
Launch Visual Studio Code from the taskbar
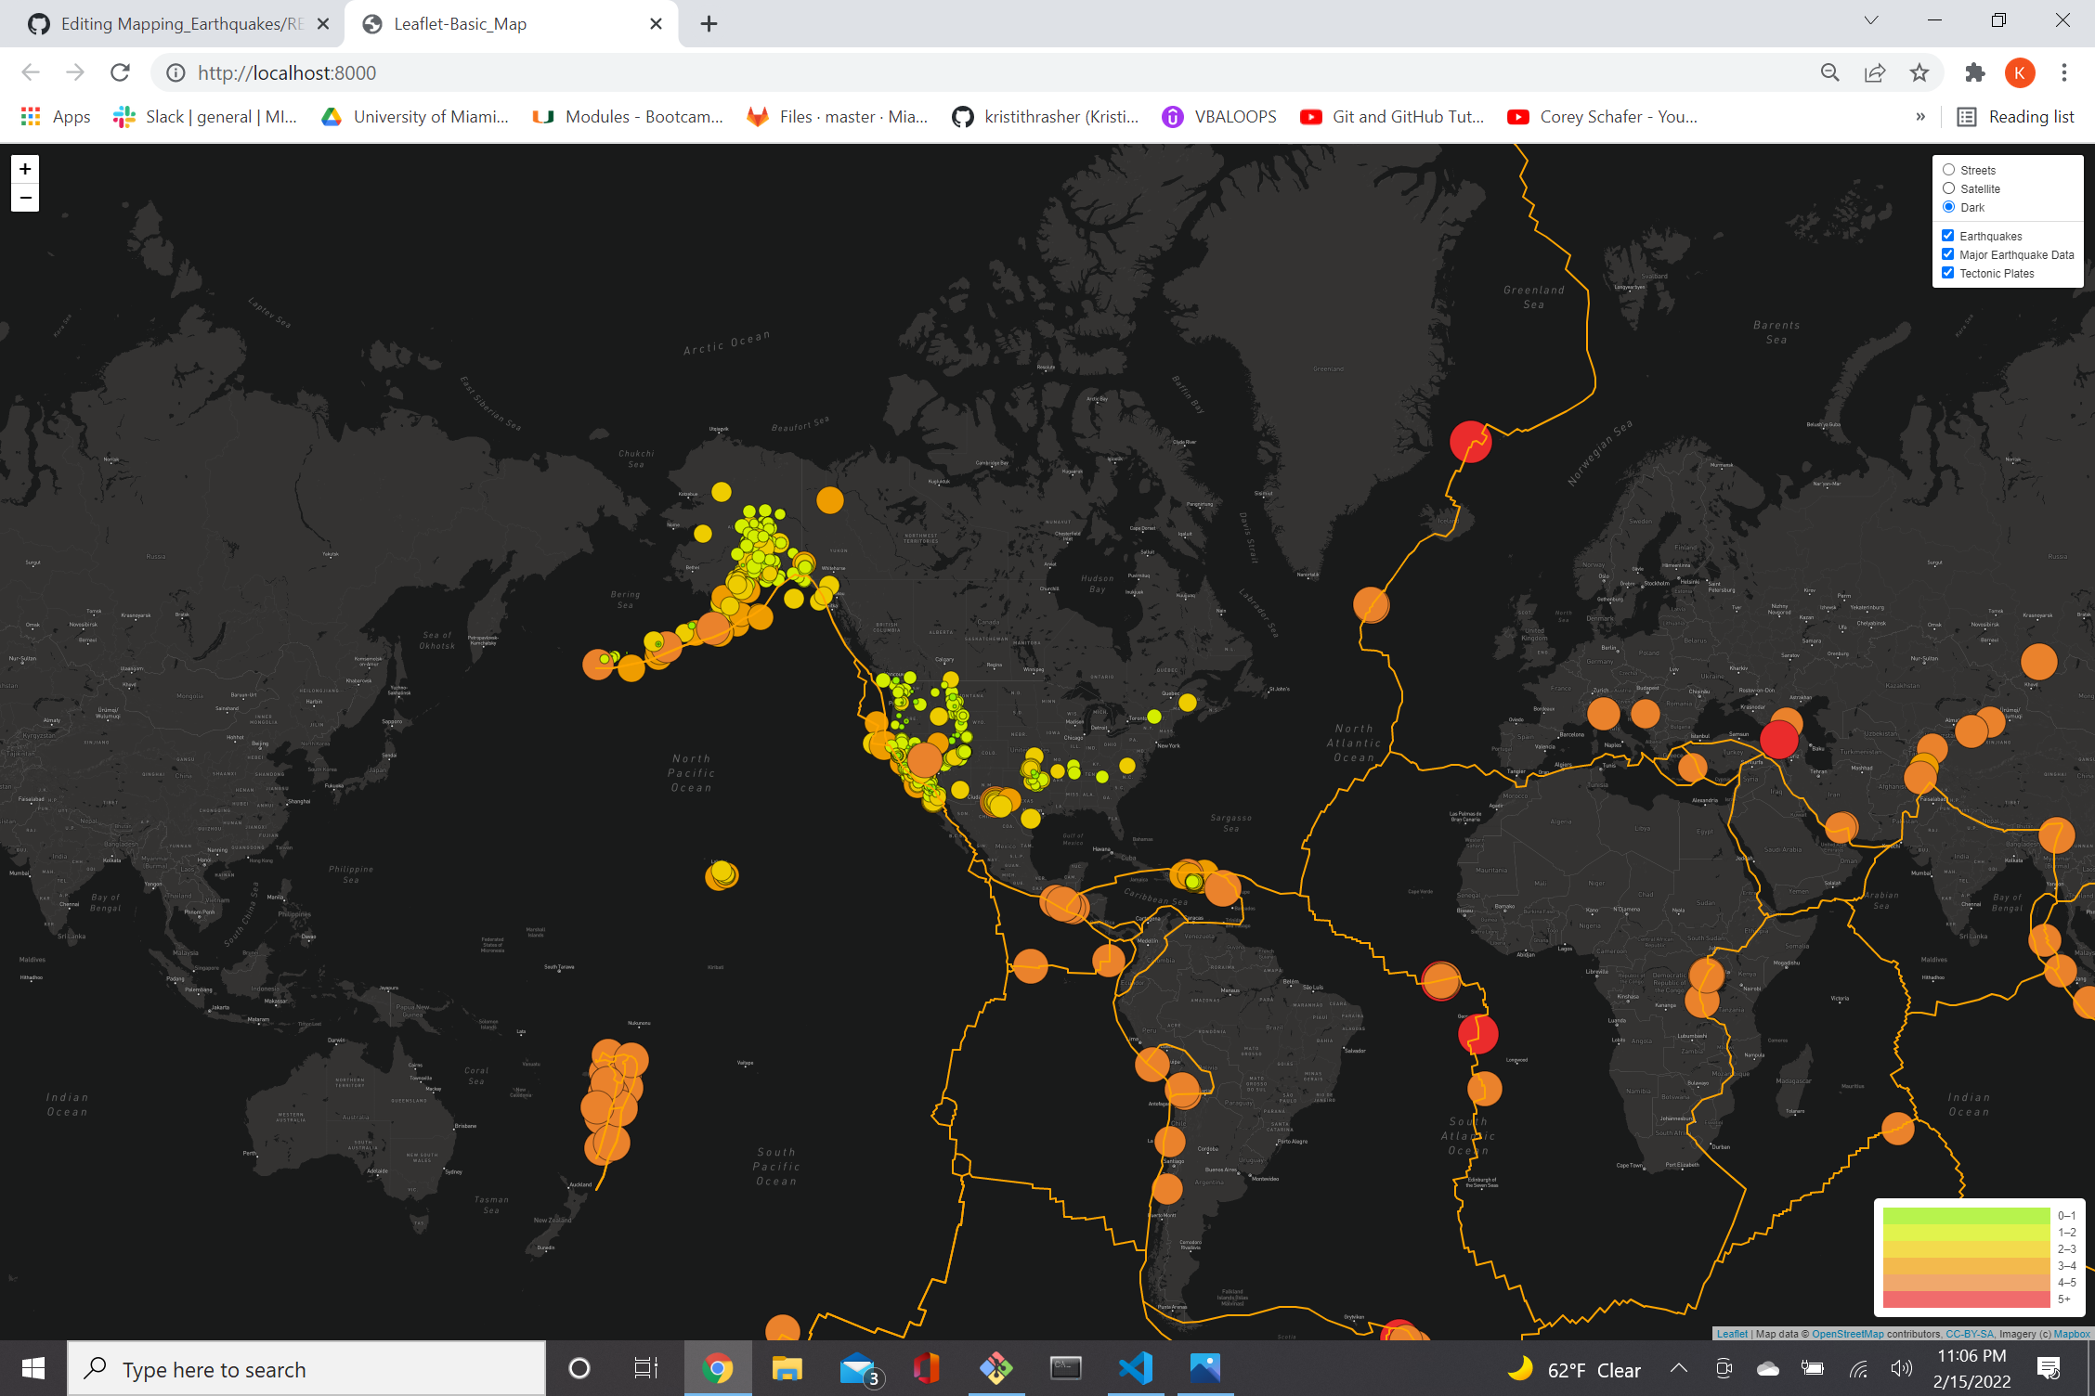pos(1134,1367)
